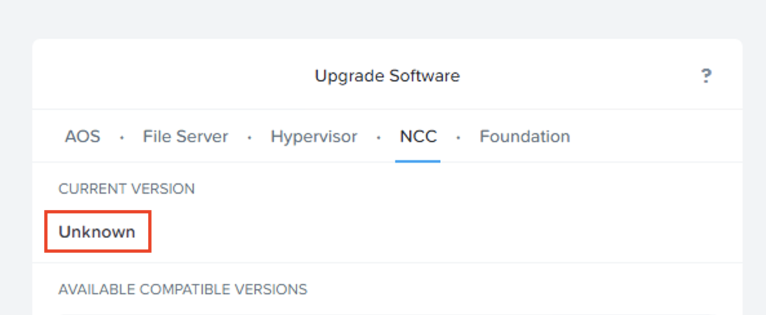Click the Upgrade Software dialog title
Image resolution: width=766 pixels, height=315 pixels.
click(x=387, y=76)
